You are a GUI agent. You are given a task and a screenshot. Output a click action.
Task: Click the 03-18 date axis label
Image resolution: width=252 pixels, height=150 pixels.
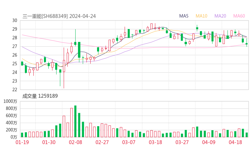click(155, 142)
